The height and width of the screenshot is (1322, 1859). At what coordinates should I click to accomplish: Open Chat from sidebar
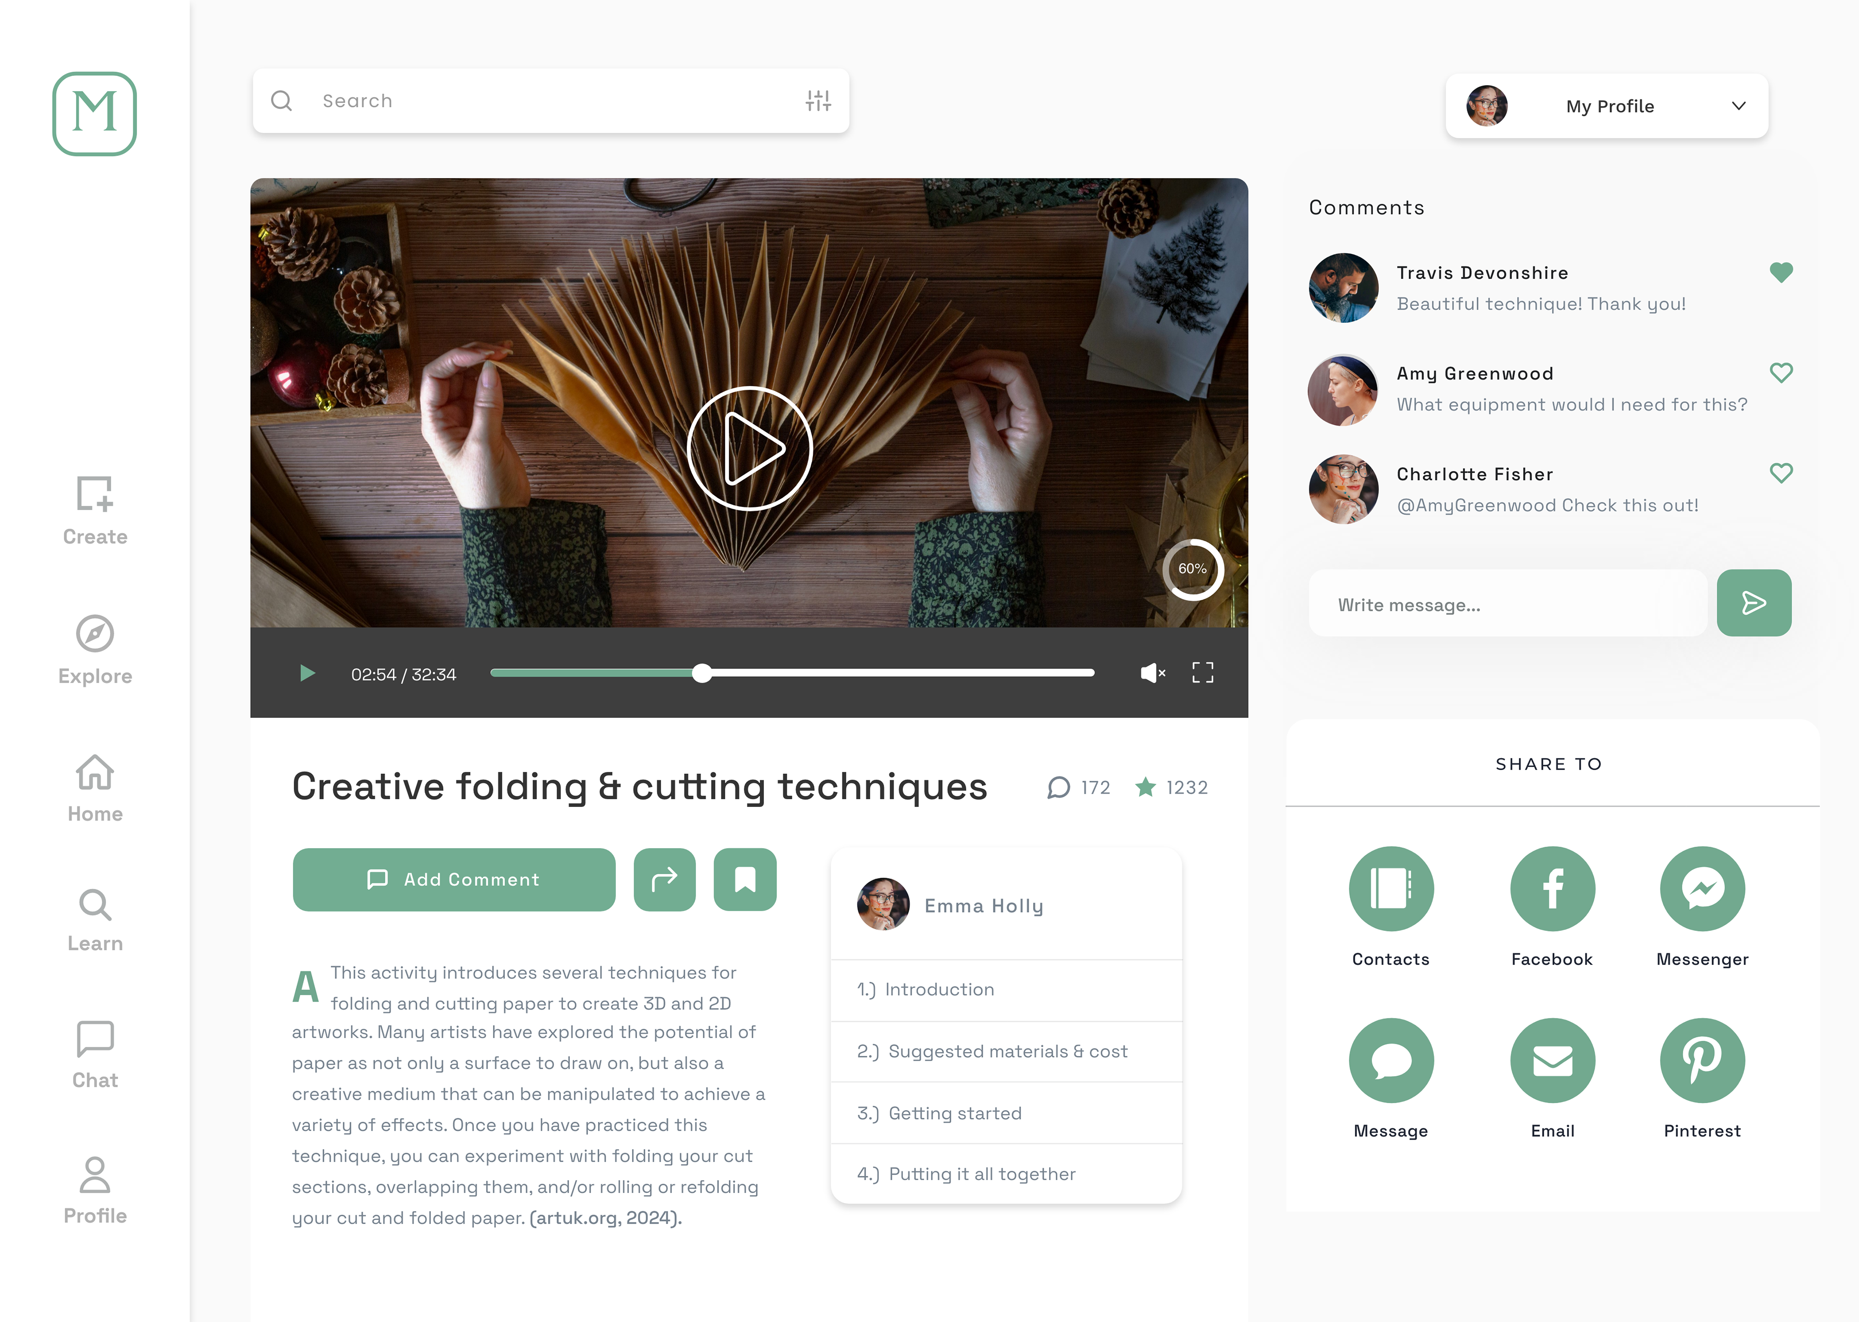94,1054
